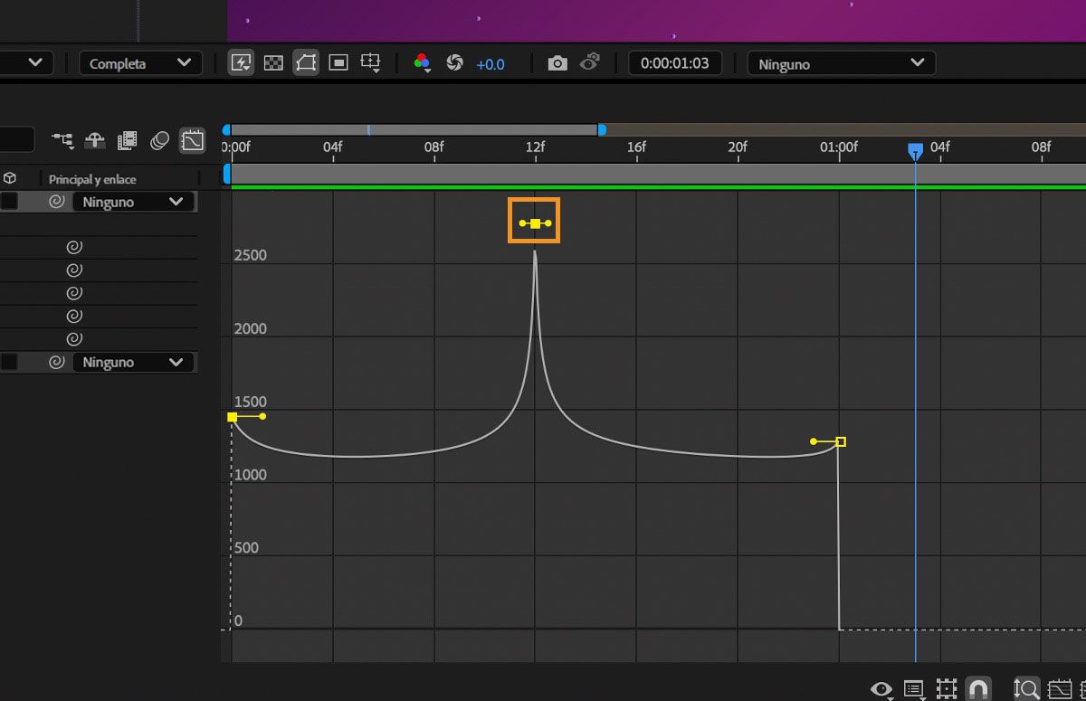Open grid and guide options
1086x701 pixels.
(371, 63)
